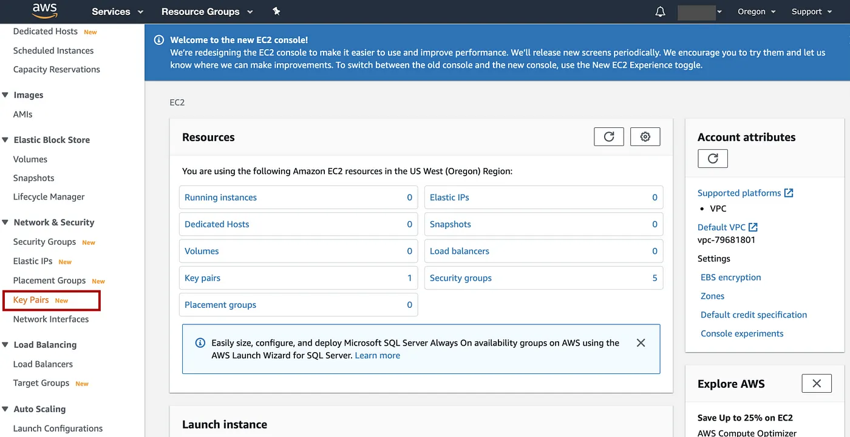Collapse the Elastic Block Store section

[5, 140]
